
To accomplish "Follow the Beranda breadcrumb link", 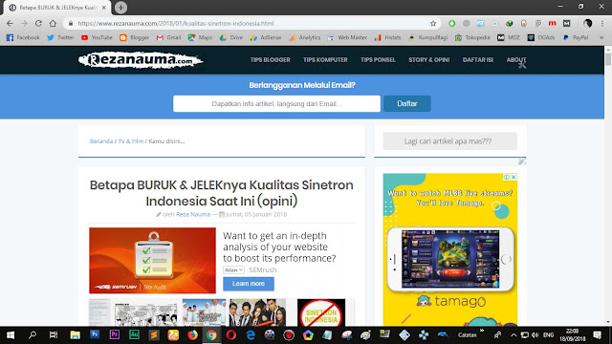I will click(101, 141).
